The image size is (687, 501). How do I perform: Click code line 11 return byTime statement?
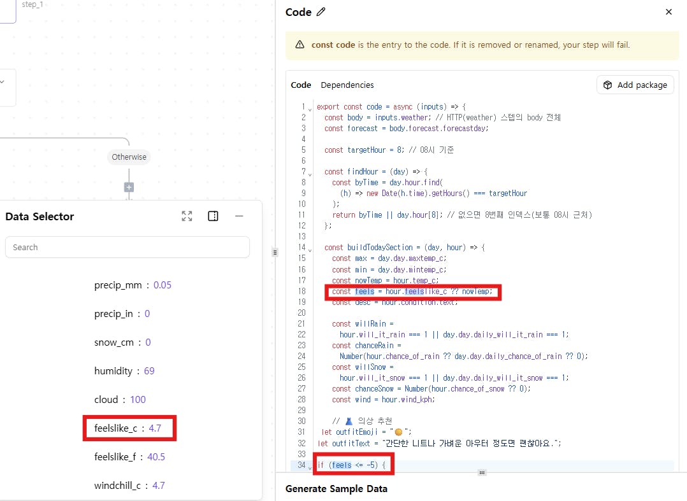(x=462, y=215)
